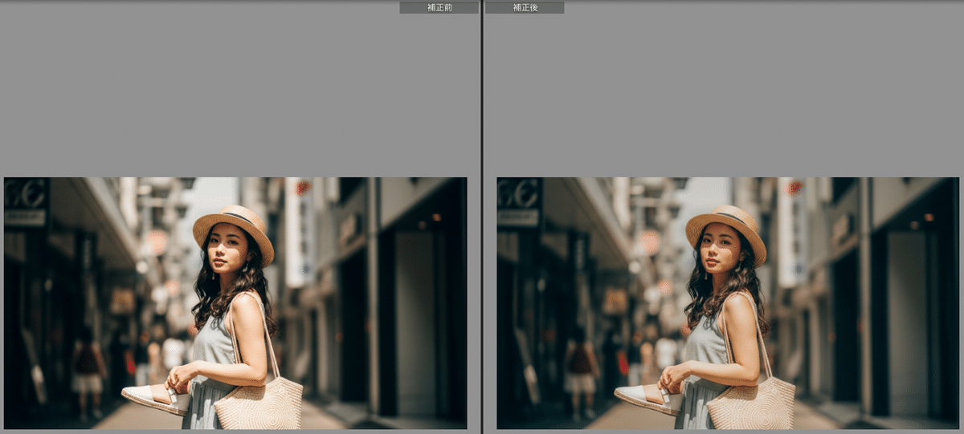
Task: Click the vertical divider between the two views
Action: tap(481, 217)
